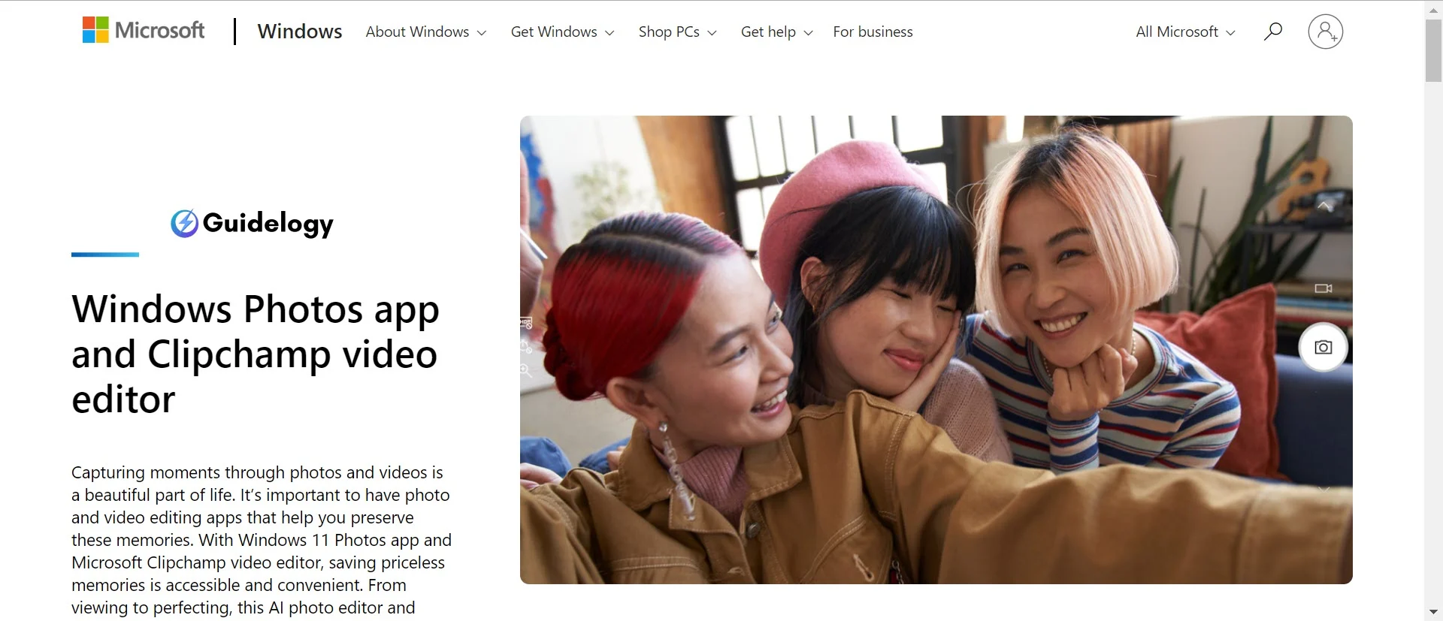Go to the Microsoft logo homepage
Image resolution: width=1443 pixels, height=621 pixels.
coord(143,31)
